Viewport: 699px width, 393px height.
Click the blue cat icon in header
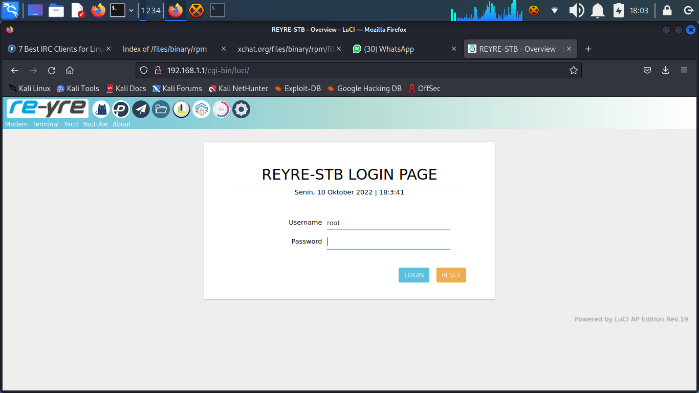pyautogui.click(x=101, y=109)
